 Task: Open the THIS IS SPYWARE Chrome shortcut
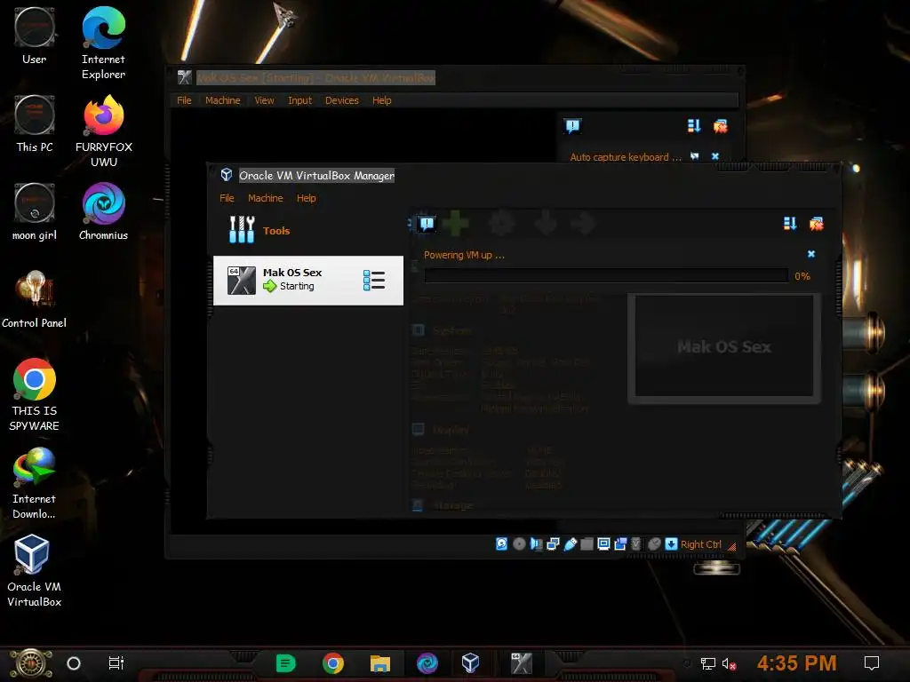point(35,394)
